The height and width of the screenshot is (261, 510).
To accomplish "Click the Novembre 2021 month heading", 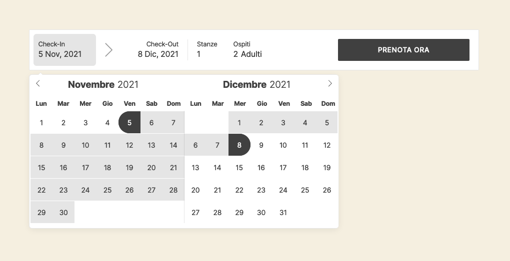I will coord(103,85).
